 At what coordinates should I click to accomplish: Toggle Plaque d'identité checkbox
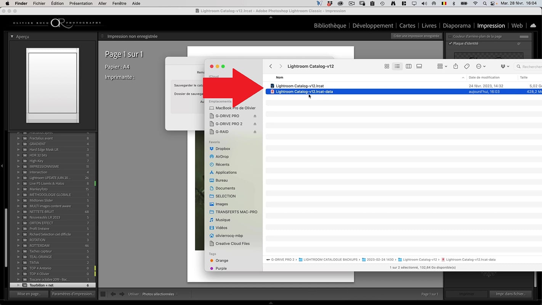450,43
